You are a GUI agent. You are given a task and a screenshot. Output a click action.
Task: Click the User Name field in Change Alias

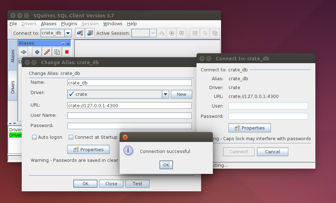coord(130,116)
